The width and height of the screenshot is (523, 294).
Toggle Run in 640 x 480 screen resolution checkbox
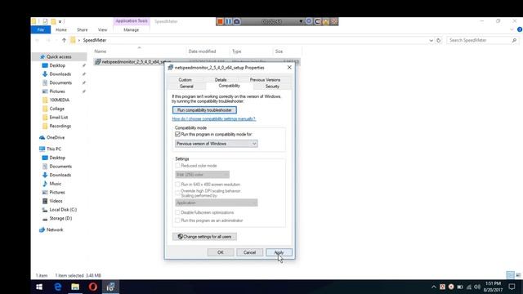177,185
